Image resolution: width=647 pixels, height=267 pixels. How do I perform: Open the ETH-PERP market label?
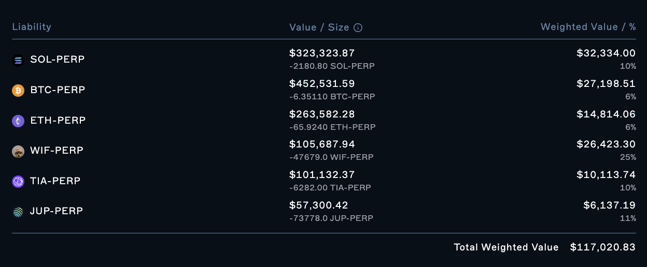point(58,120)
